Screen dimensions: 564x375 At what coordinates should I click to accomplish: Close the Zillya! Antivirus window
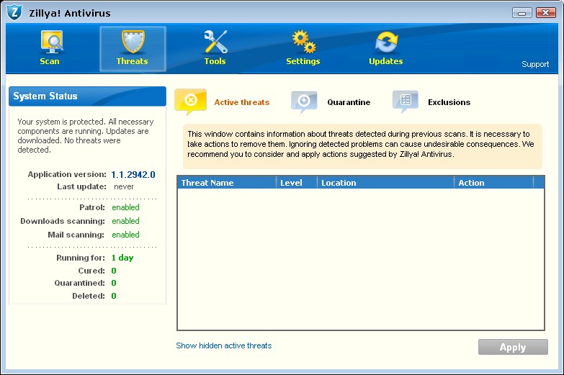click(546, 13)
